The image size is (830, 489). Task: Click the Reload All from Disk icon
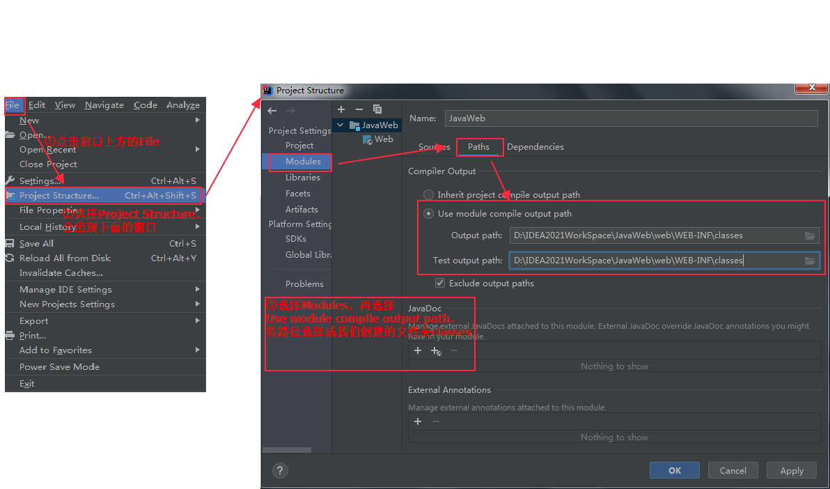click(x=10, y=258)
